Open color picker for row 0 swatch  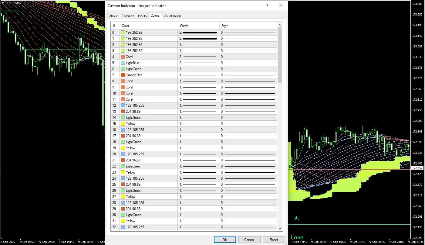coord(123,33)
